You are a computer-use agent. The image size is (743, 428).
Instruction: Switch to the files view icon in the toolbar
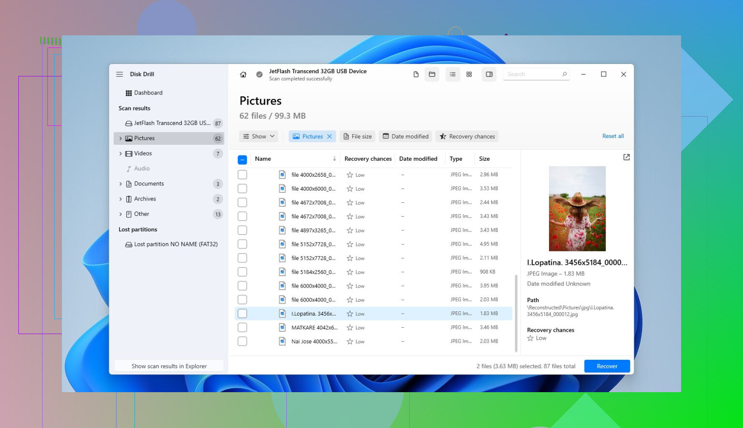[x=416, y=75]
